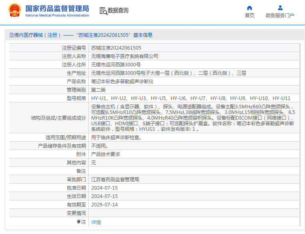Select 第二类 management category value
Image resolution: width=305 pixels, height=234 pixels.
(99, 90)
